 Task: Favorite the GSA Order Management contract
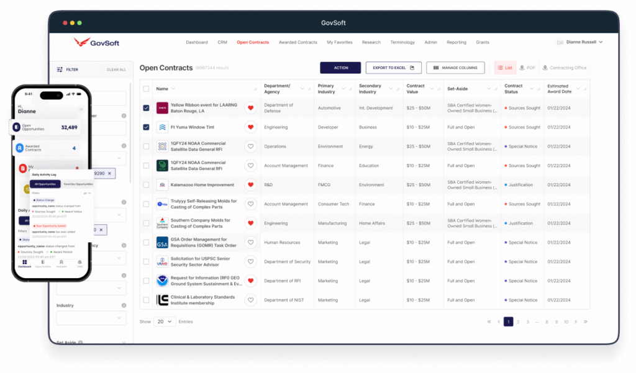(x=251, y=243)
